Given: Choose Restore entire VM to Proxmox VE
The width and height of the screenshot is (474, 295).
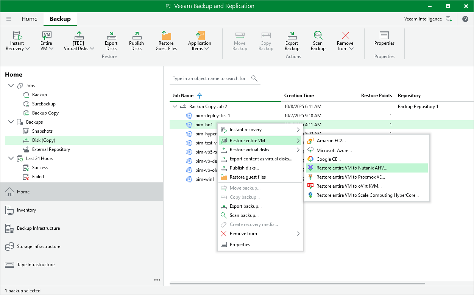Looking at the screenshot, I should click(x=367, y=177).
